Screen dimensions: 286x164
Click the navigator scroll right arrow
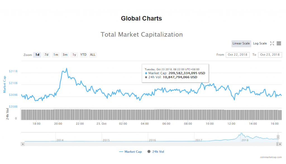click(280, 144)
